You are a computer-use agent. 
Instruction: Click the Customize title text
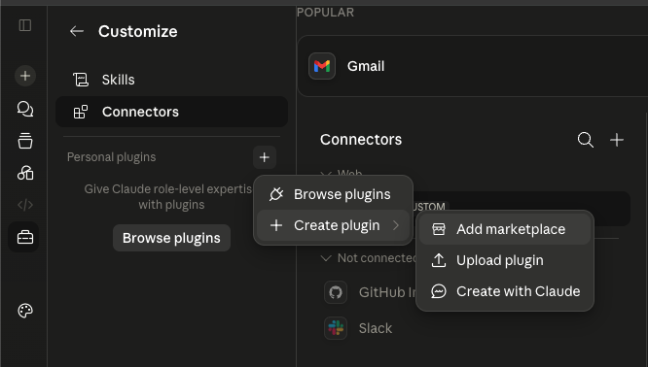[138, 31]
